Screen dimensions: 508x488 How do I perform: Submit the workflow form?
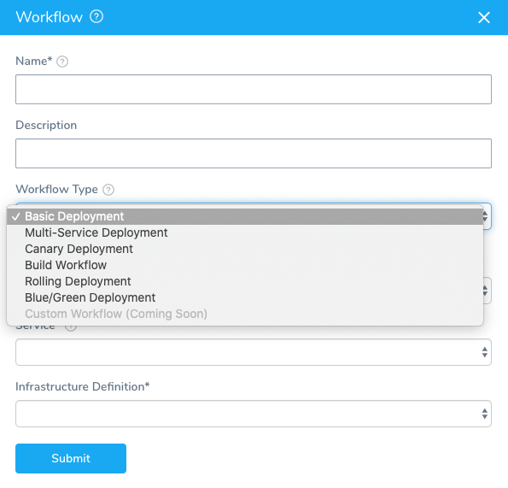pos(71,458)
